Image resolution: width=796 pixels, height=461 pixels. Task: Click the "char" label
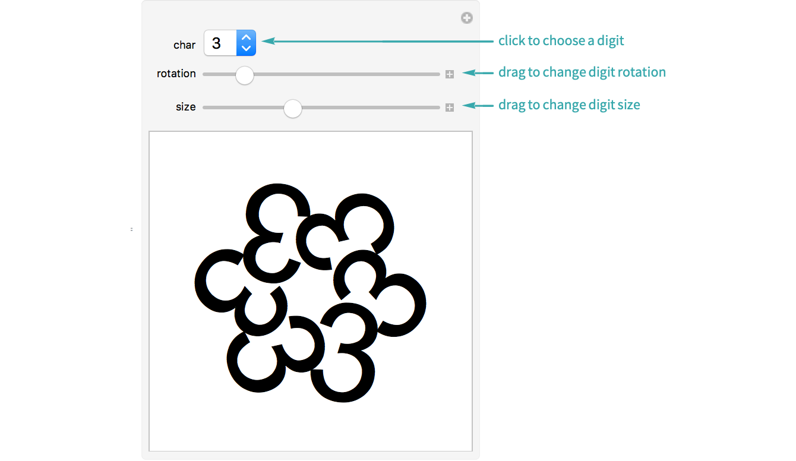point(184,45)
